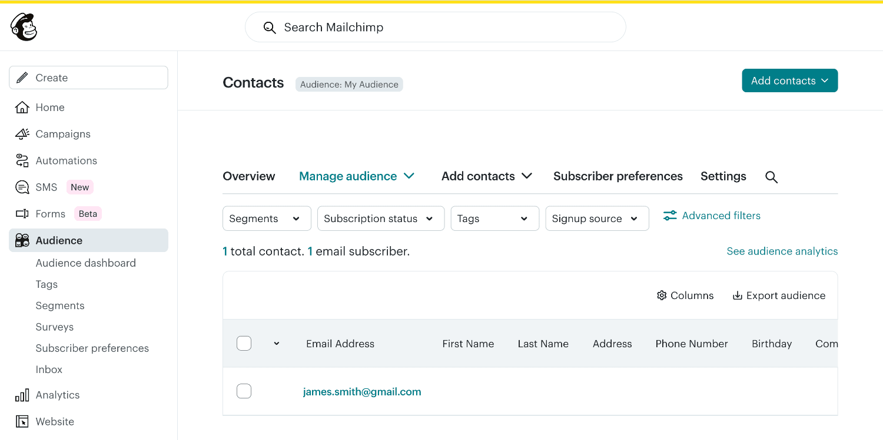Viewport: 883px width, 440px height.
Task: Open Subscriber preferences in the sidebar
Action: pos(92,348)
